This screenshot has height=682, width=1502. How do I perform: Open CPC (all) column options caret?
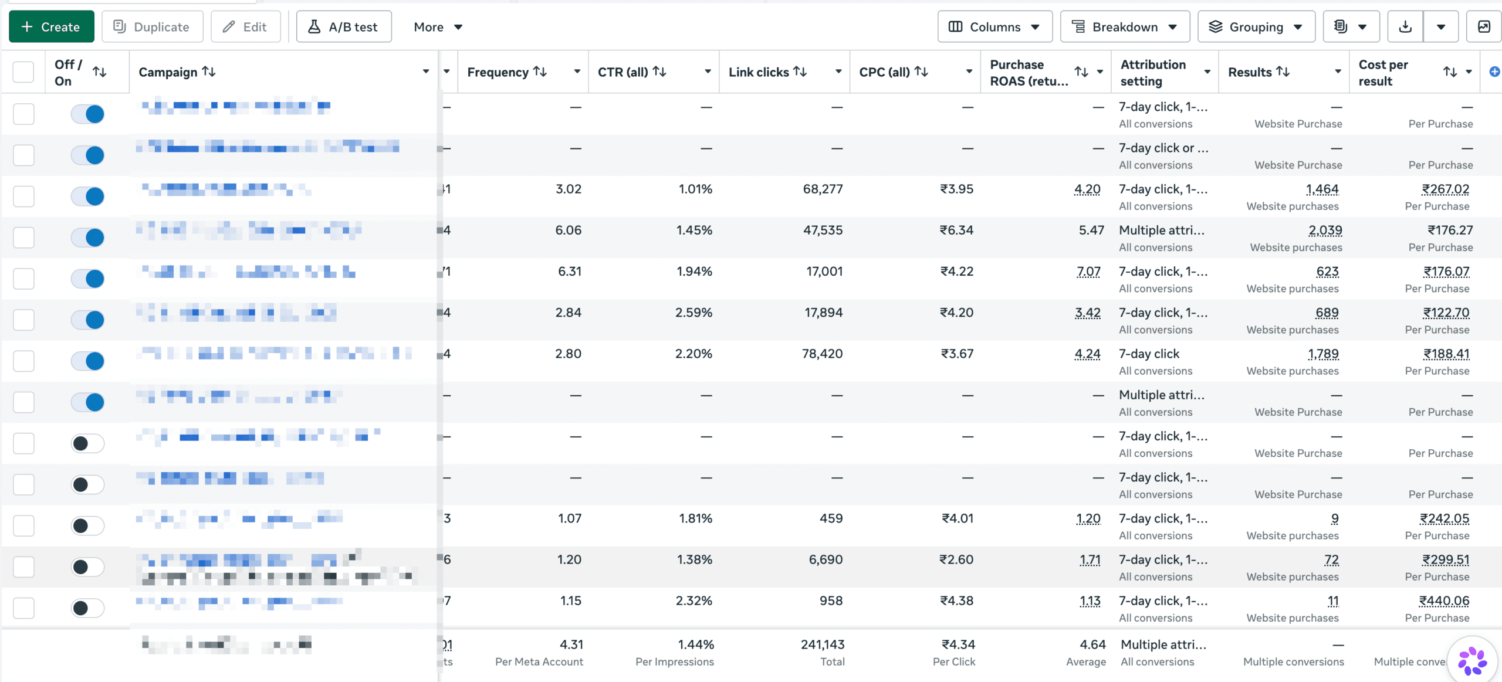[x=969, y=72]
